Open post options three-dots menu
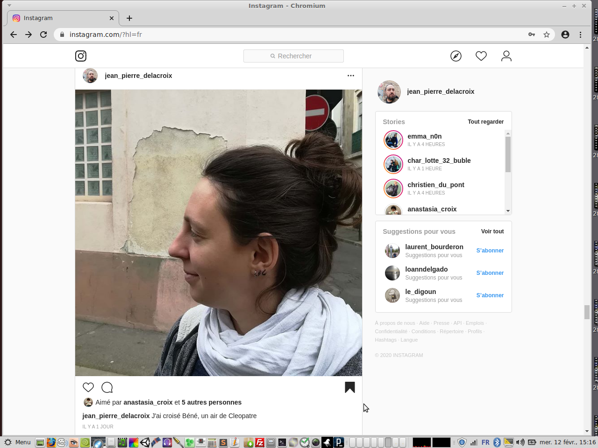 click(351, 76)
